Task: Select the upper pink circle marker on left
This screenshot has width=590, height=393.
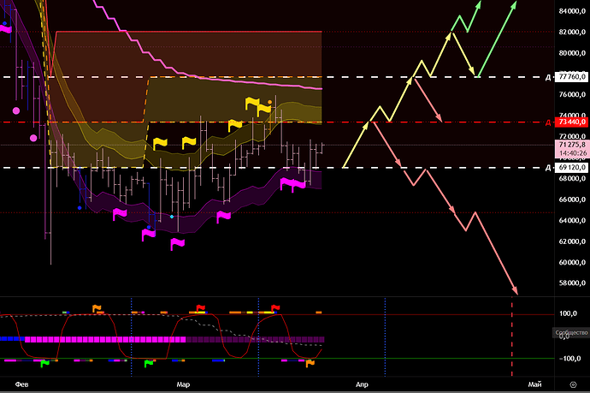Action: coord(15,110)
